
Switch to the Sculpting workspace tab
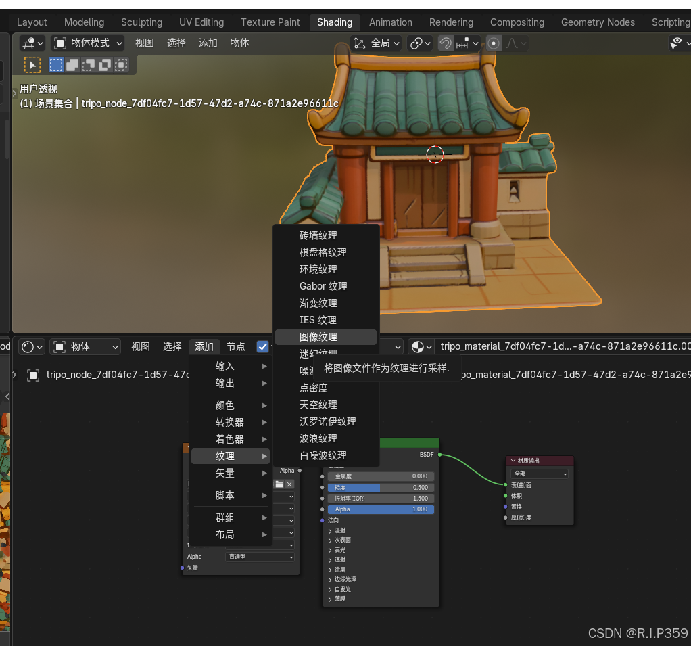point(141,22)
